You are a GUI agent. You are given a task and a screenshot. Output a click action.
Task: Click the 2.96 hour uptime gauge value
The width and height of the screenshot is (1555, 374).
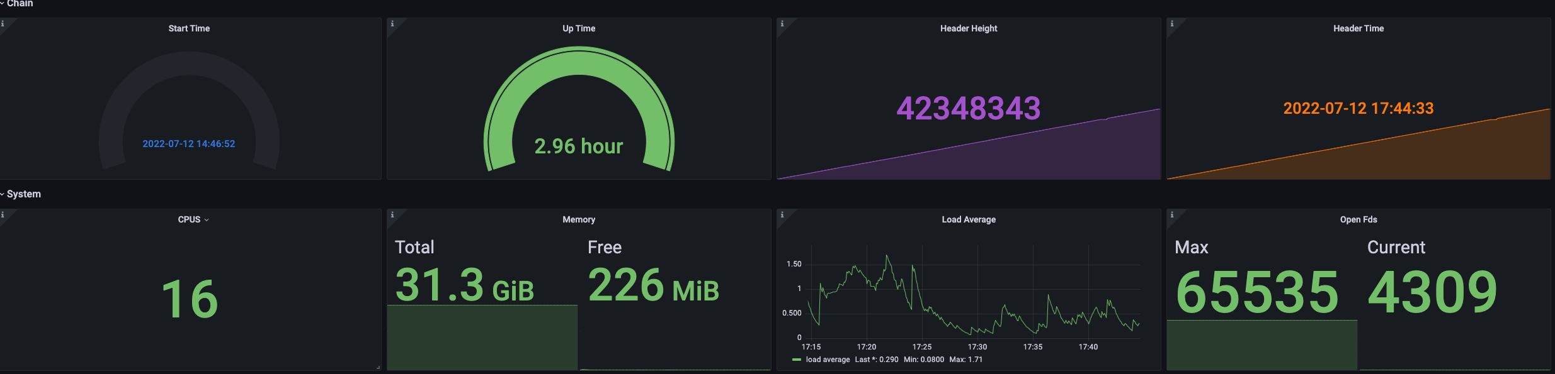click(x=579, y=146)
